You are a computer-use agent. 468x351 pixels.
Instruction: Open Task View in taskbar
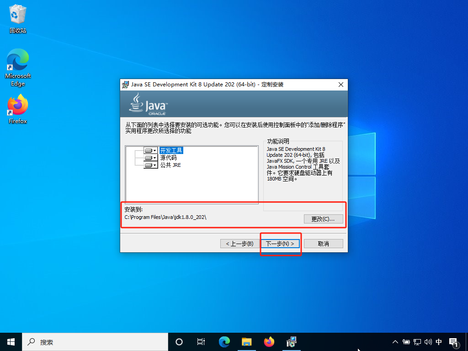(x=201, y=342)
